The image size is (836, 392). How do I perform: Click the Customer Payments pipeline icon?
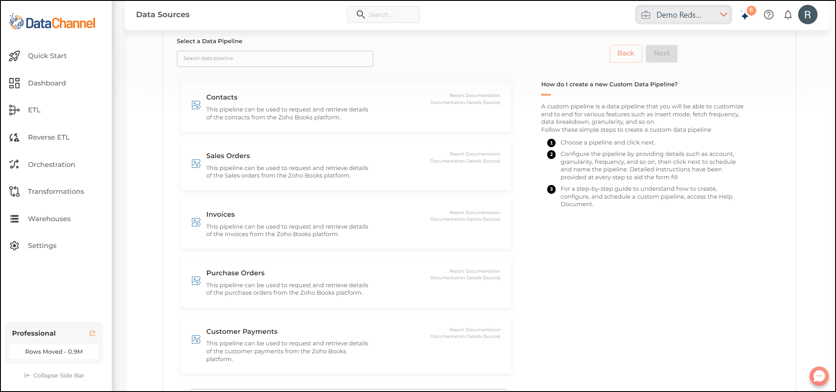[196, 340]
